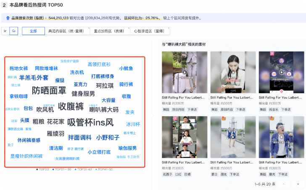Click the 花西子 tag
The height and width of the screenshot is (190, 306).
(167, 174)
